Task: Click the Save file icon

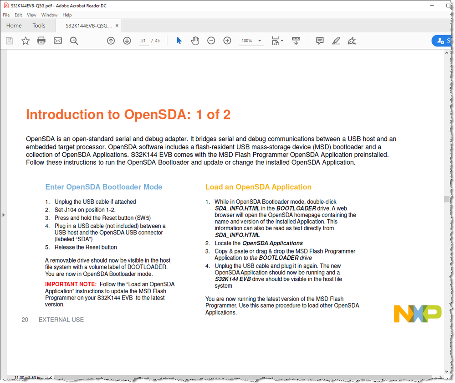Action: 9,41
